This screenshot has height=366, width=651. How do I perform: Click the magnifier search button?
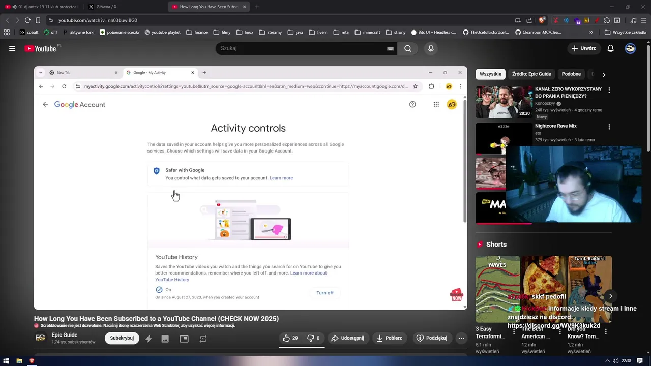407,48
